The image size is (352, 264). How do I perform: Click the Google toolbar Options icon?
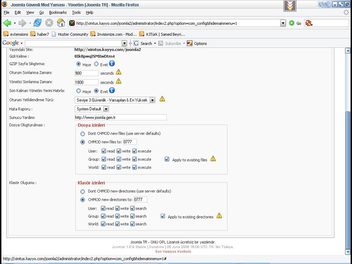point(190,43)
